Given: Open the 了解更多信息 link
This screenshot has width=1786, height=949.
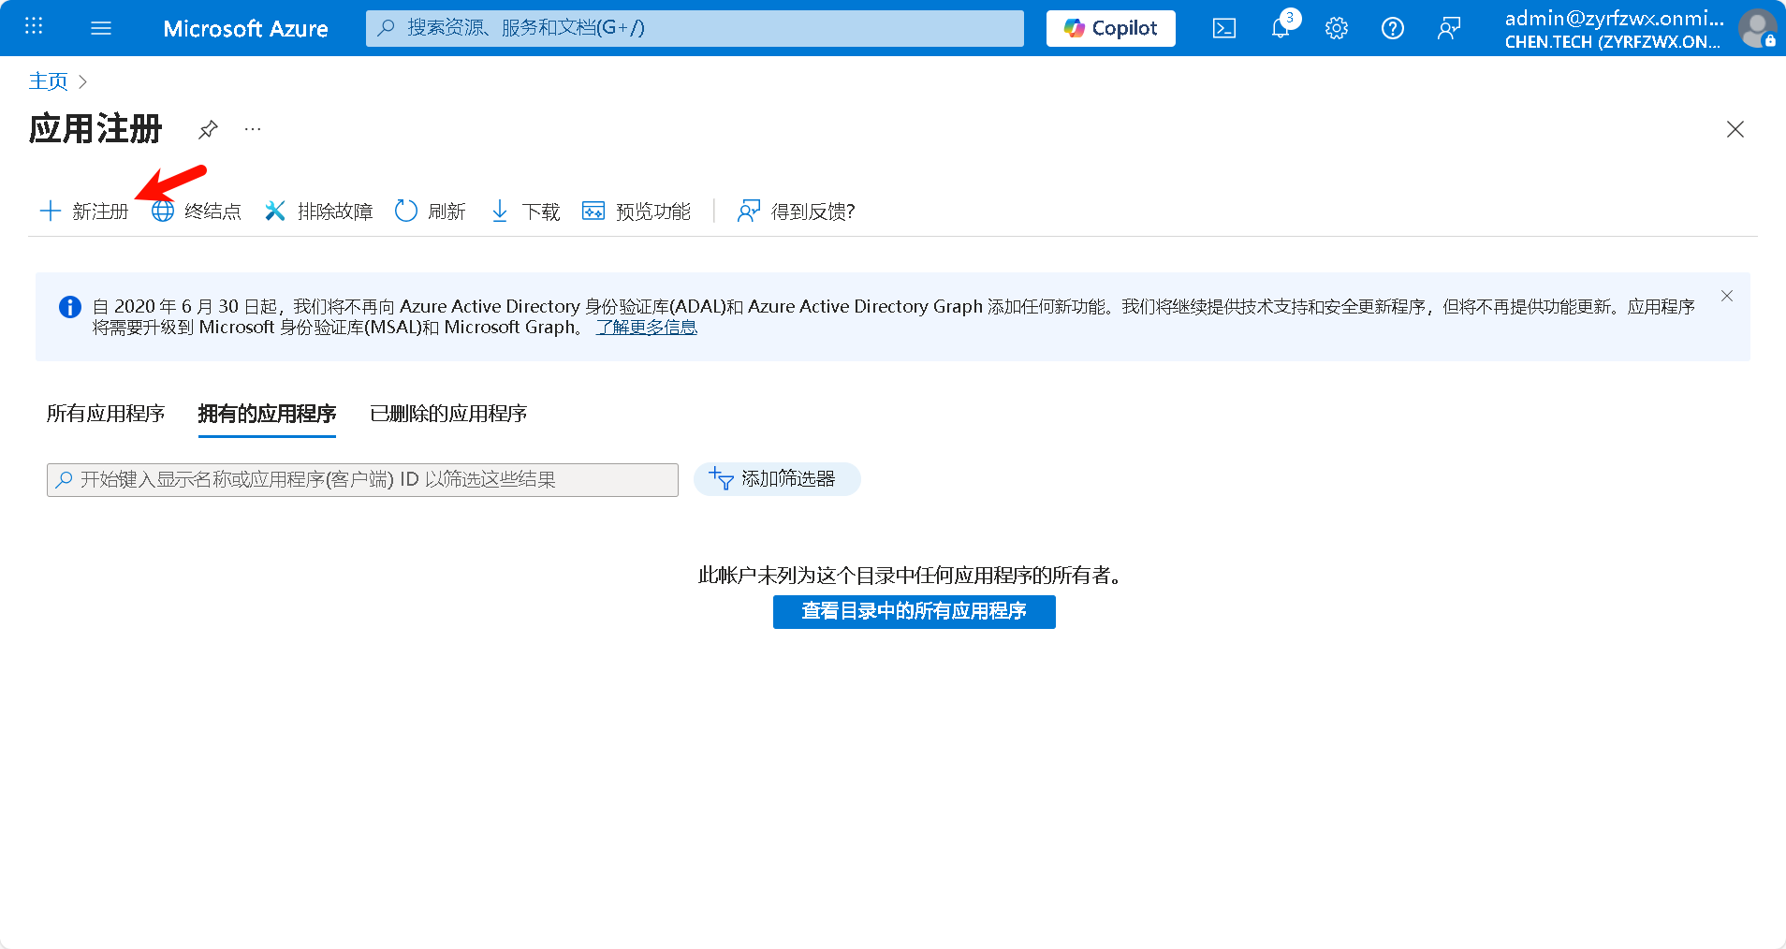Looking at the screenshot, I should click(x=647, y=328).
